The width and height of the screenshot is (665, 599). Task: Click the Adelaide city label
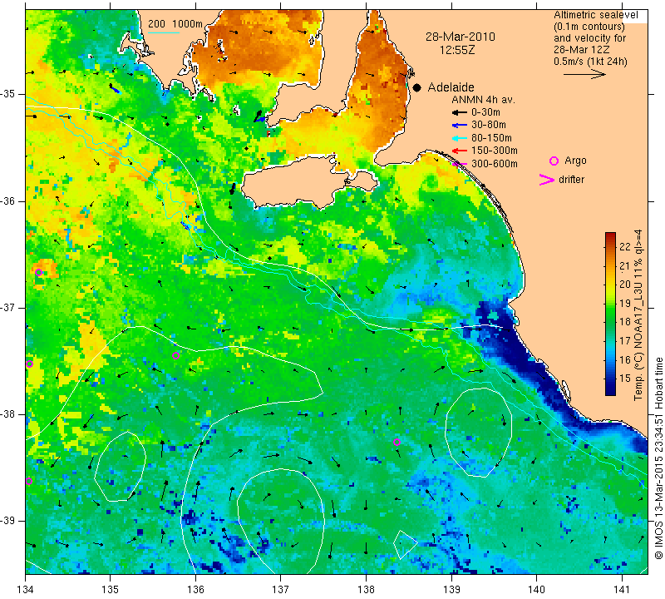pos(451,87)
